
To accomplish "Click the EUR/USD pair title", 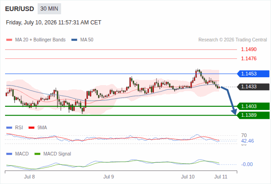I will (20, 9).
